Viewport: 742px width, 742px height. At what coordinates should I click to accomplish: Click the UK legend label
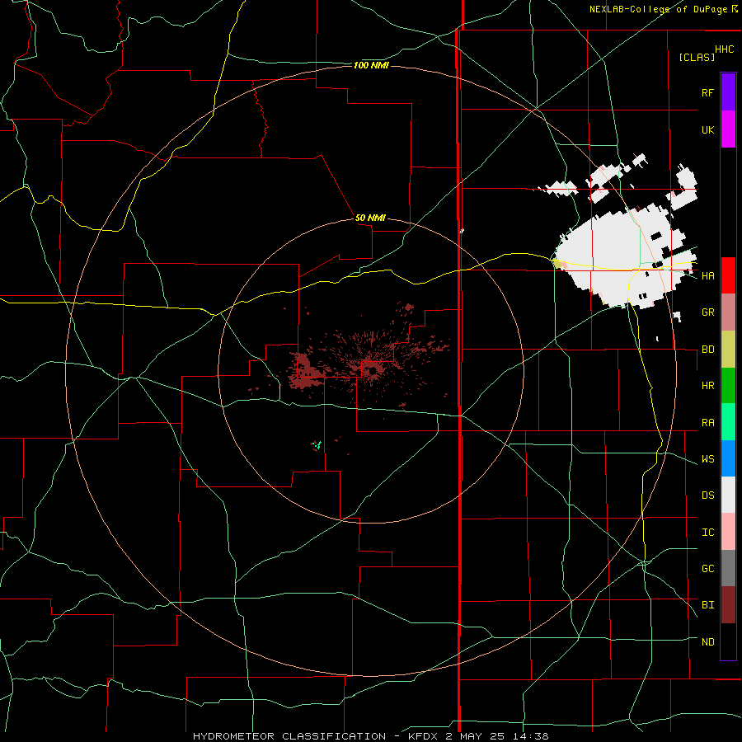click(x=707, y=129)
